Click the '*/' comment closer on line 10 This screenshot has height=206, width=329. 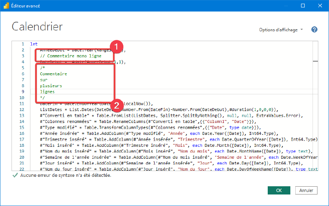tap(42, 97)
